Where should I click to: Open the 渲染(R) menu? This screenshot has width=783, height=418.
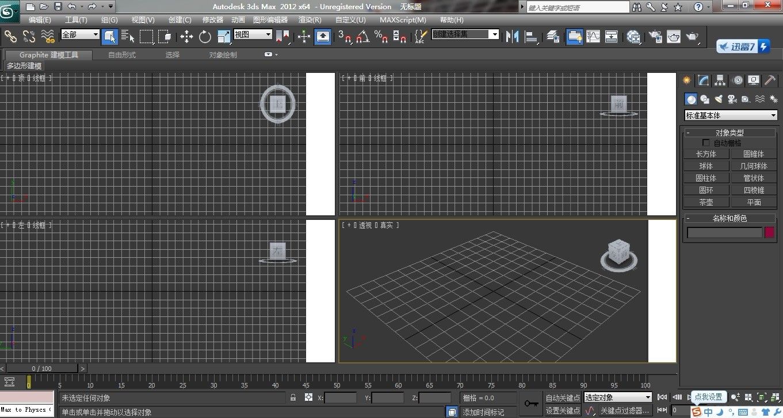coord(310,20)
